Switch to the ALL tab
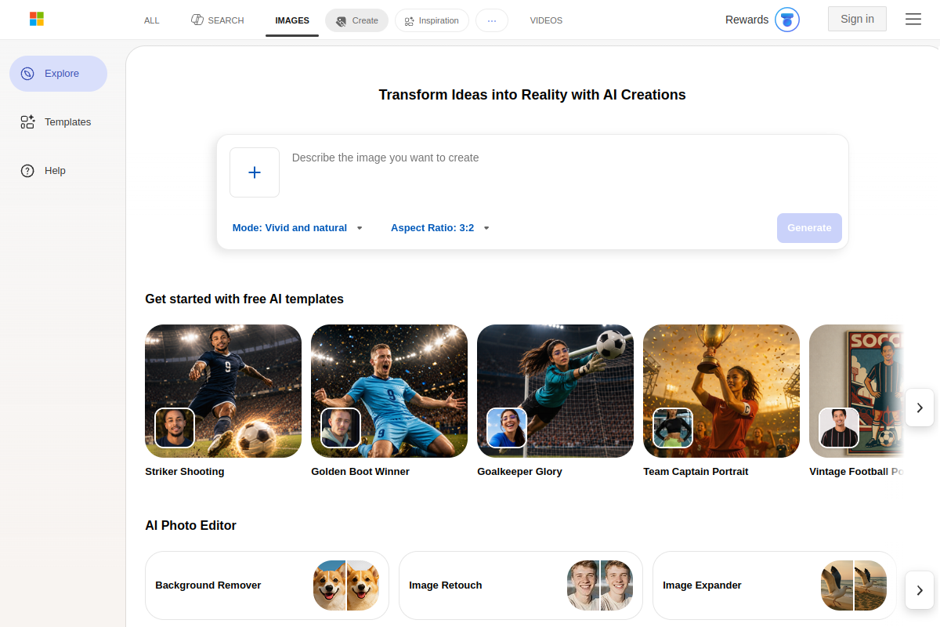This screenshot has width=940, height=627. click(x=152, y=20)
